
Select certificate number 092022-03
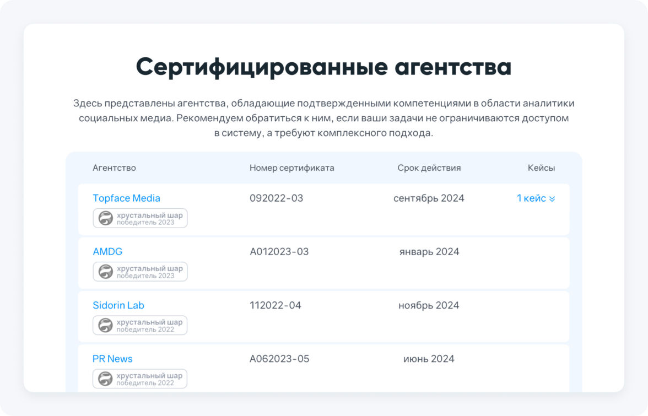click(277, 198)
